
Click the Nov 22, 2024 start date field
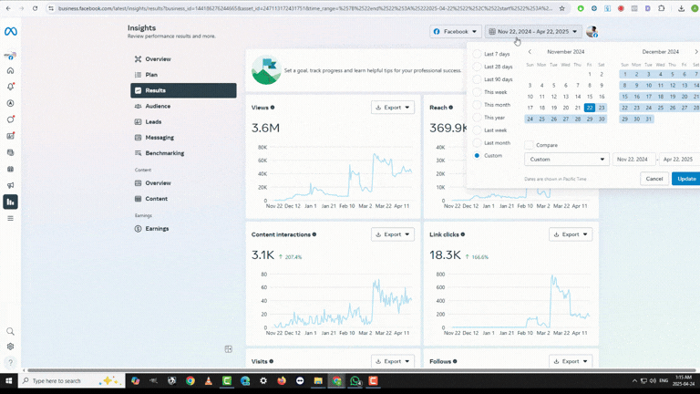[x=633, y=159]
